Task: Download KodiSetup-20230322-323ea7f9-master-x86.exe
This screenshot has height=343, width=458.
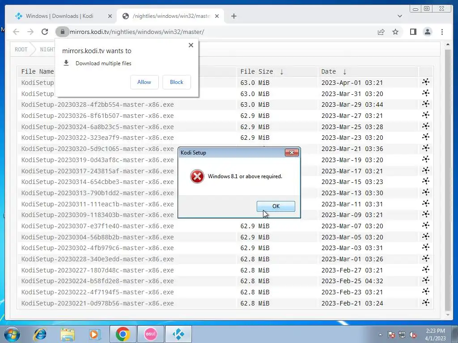Action: 98,138
